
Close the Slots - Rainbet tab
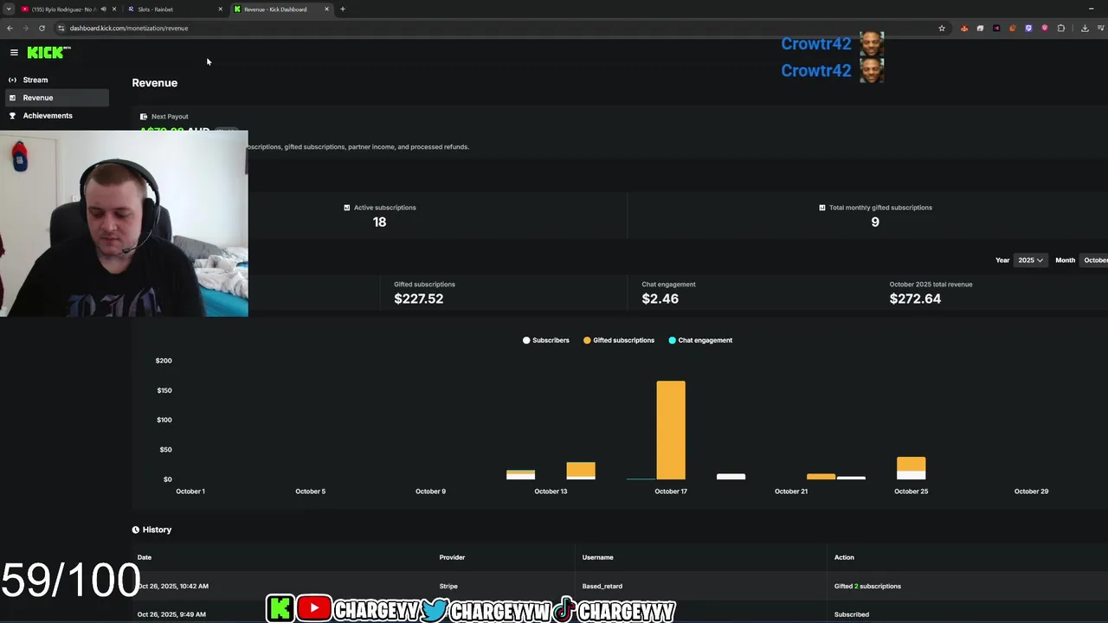220,10
